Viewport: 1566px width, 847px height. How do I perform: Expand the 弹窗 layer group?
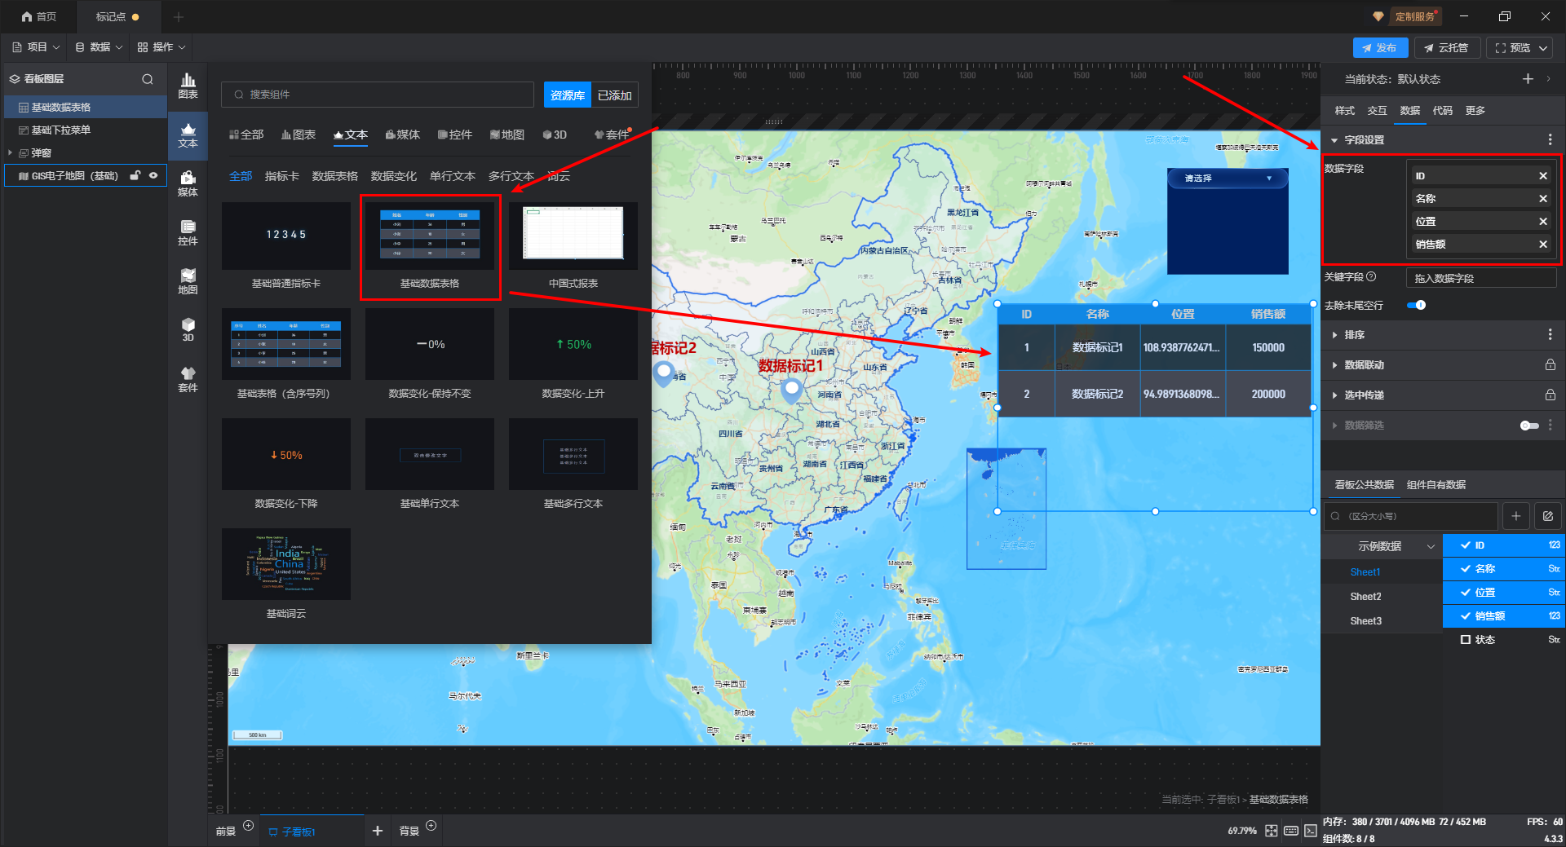[x=10, y=152]
